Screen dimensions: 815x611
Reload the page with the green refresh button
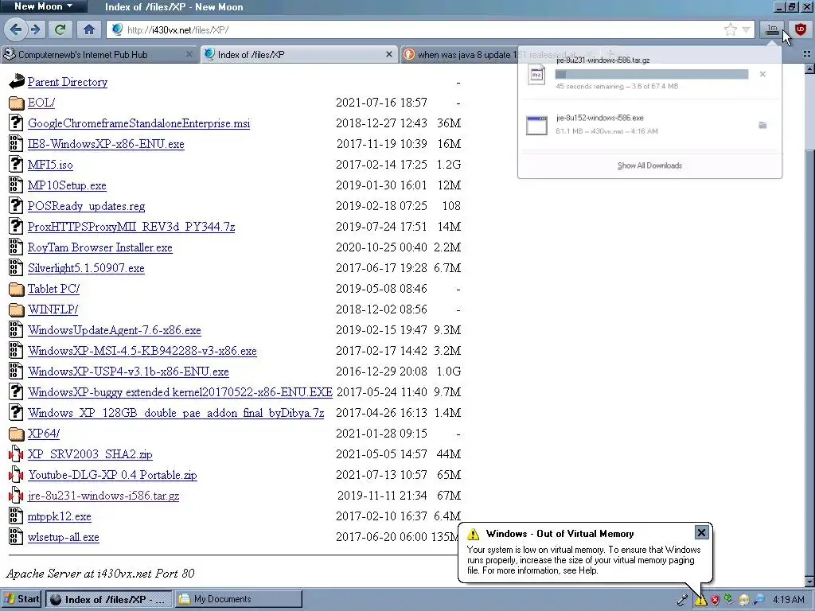(60, 29)
